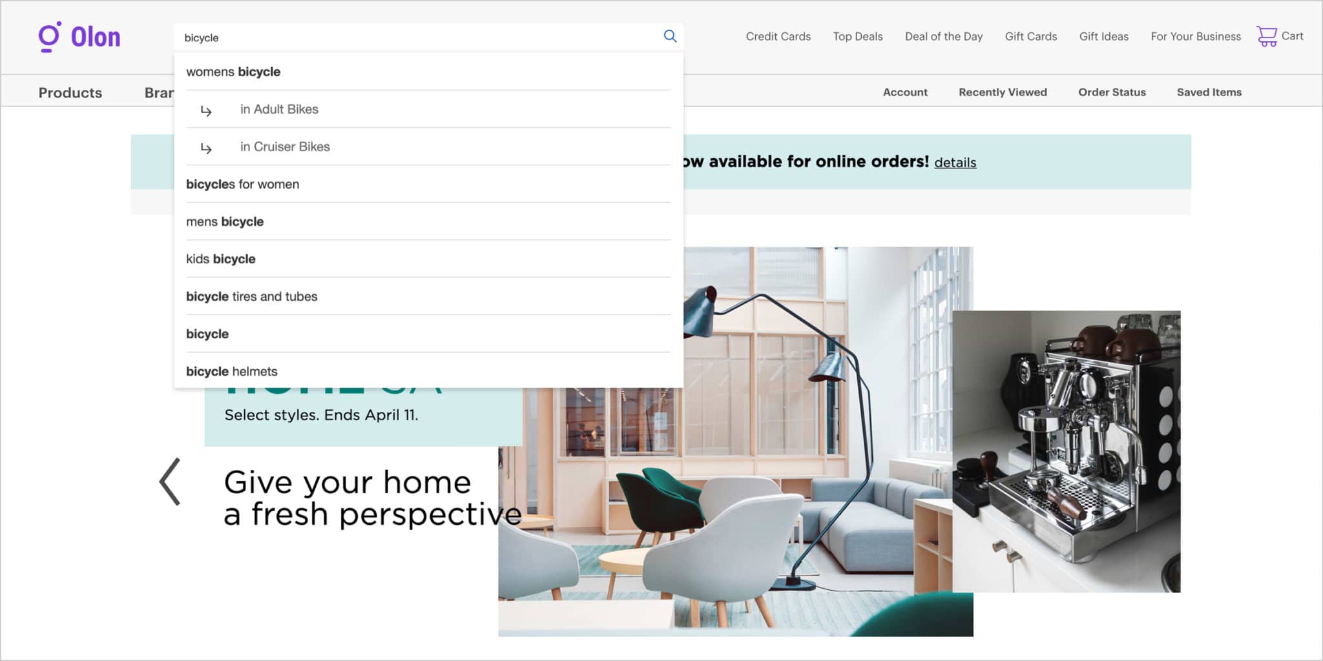Screen dimensions: 1323x661
Task: Click the arrow icon beside Adult Bikes
Action: click(206, 110)
